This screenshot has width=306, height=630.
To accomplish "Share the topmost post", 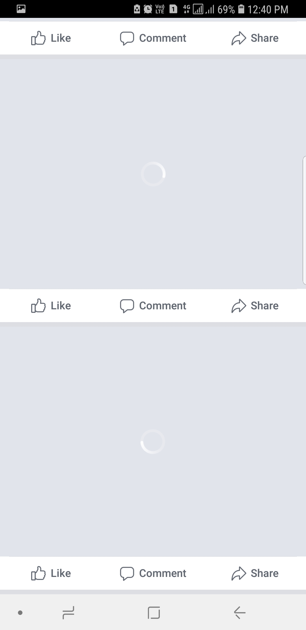I will tap(255, 38).
